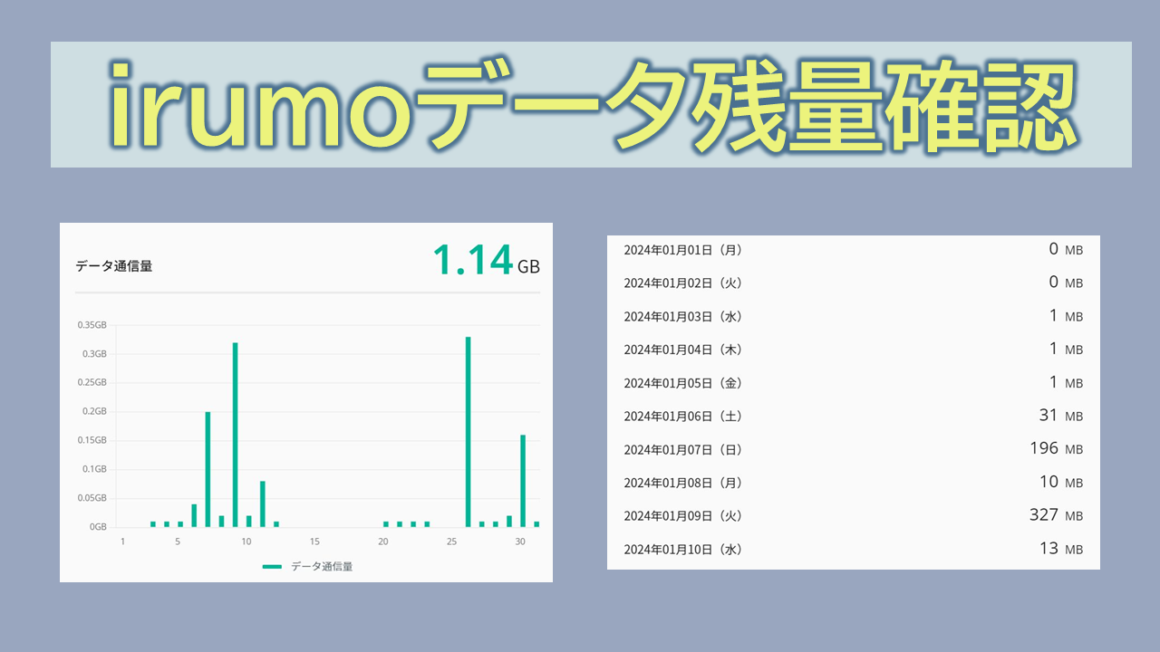Screen dimensions: 1160x652
Task: Select the 2024年01月08日（月） date row
Action: (854, 483)
